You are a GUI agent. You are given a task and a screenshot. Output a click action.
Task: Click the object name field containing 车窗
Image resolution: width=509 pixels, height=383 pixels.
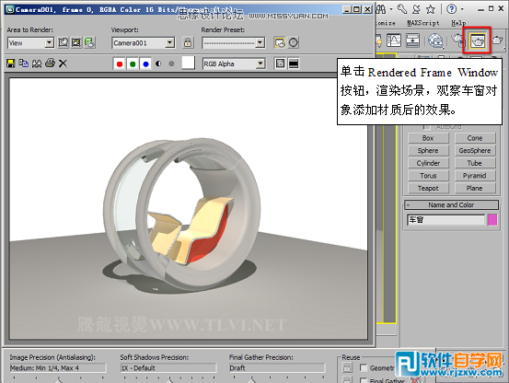(445, 220)
